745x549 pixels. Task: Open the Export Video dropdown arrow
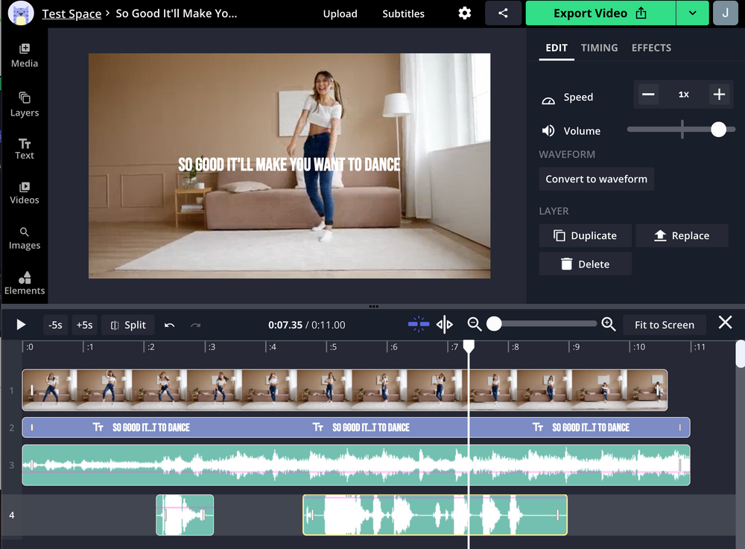(692, 13)
